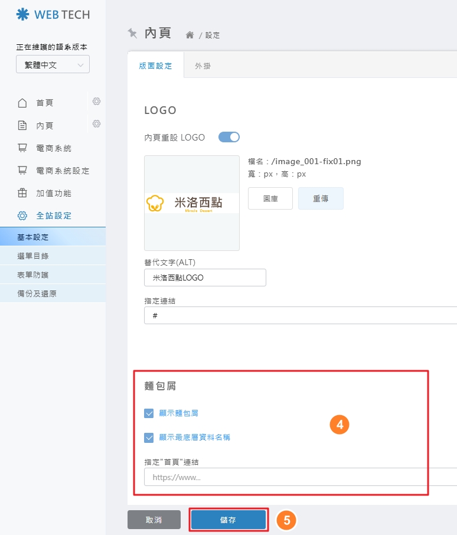Switch to the 外掛 tab
457x535 pixels.
203,66
